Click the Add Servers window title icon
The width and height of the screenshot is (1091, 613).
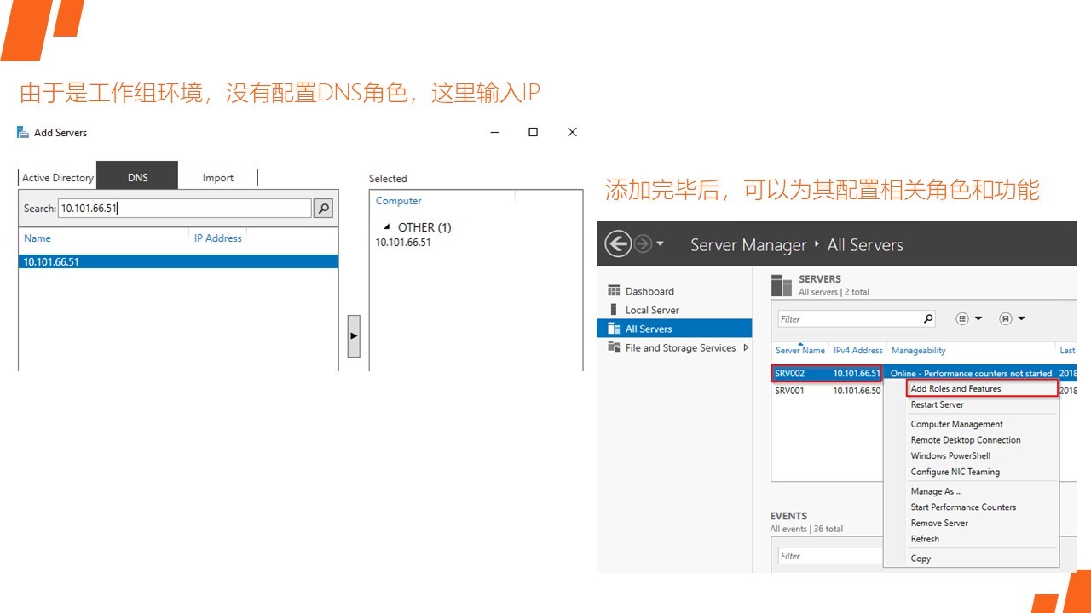pos(23,132)
